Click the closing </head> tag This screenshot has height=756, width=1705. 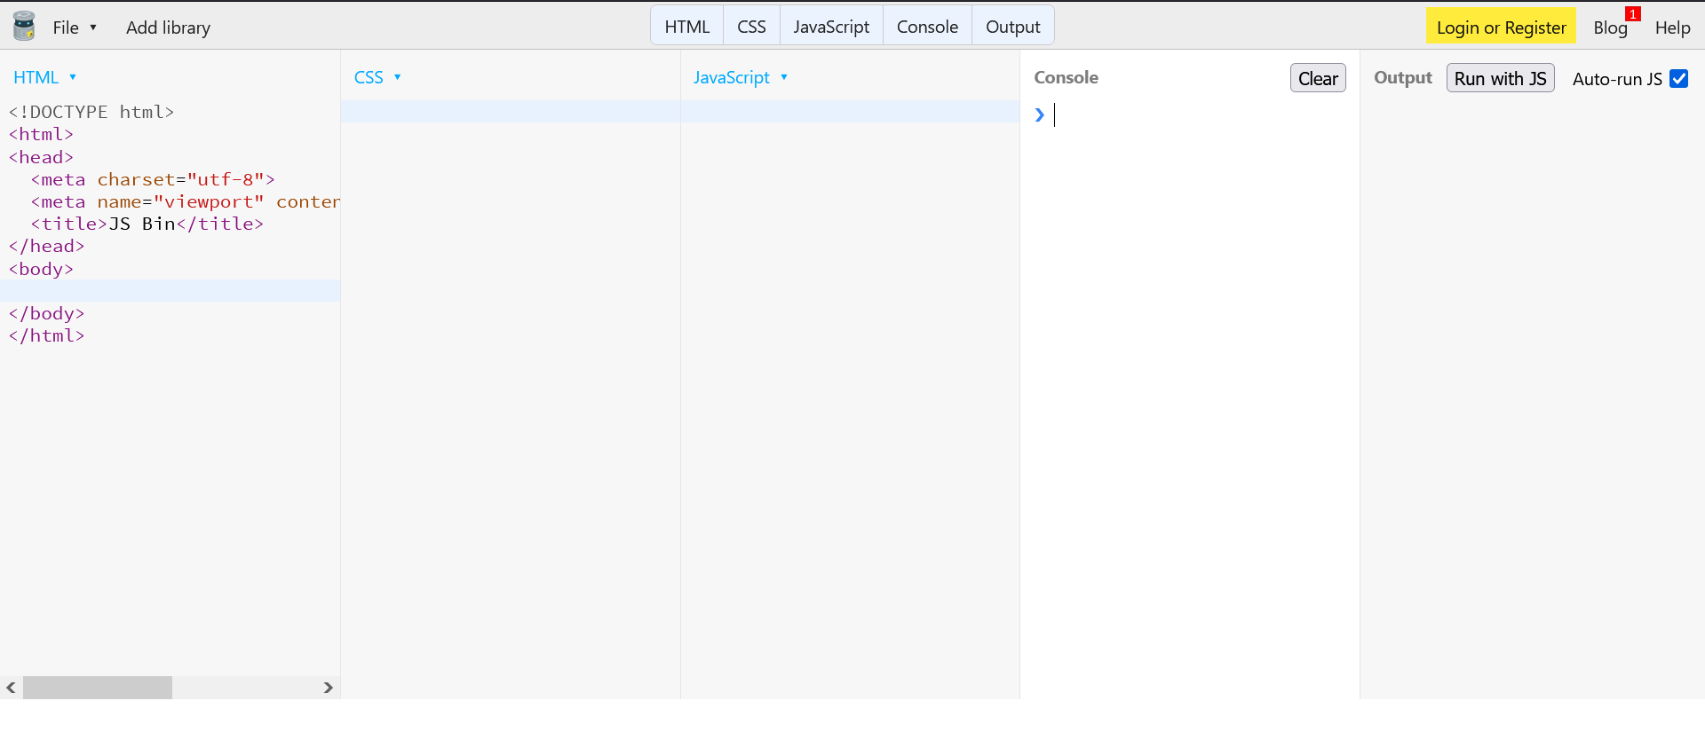tap(46, 246)
